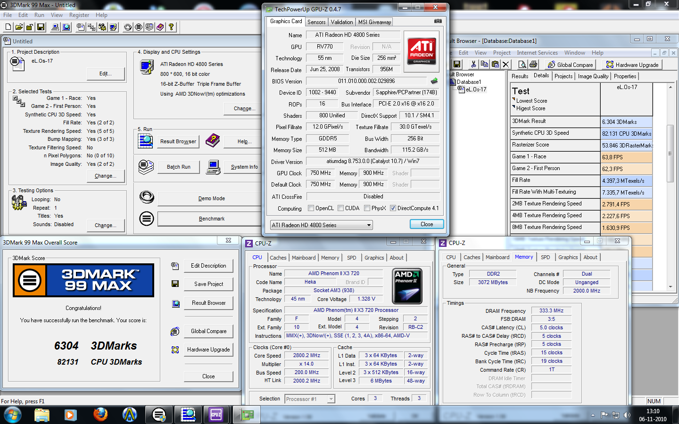Screen dimensions: 679x424
Task: Open the Image Quality tab in Result Browser
Action: [593, 76]
